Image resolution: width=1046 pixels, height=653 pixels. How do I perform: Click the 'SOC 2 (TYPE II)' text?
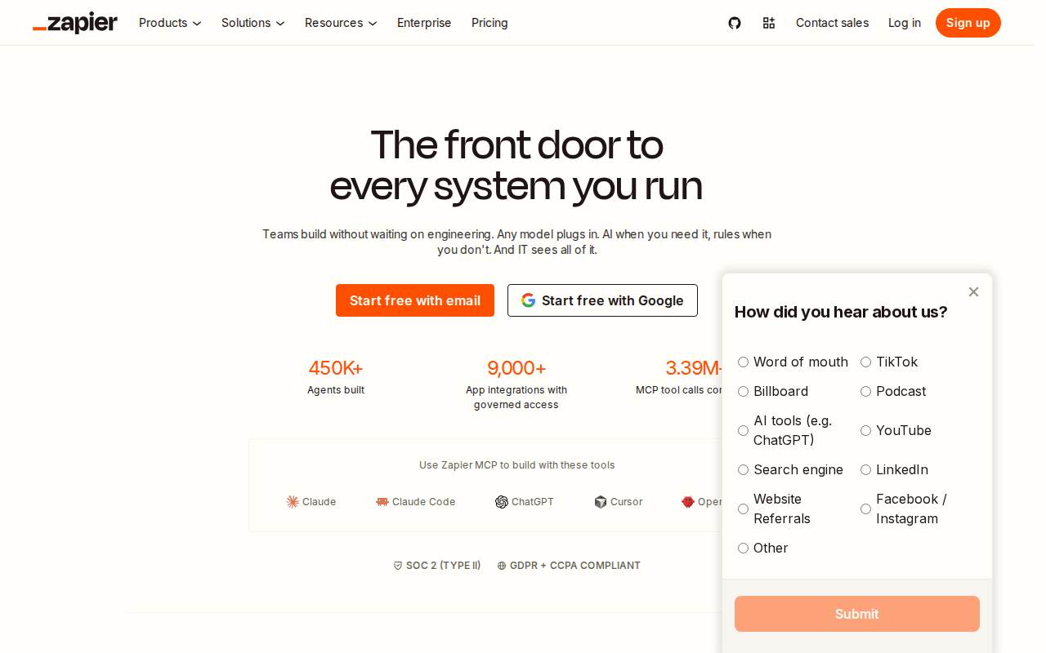point(444,566)
